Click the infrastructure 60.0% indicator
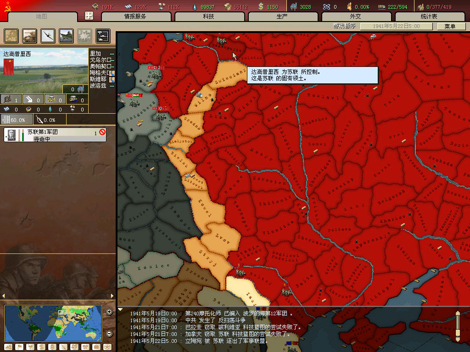The height and width of the screenshot is (352, 470). (17, 120)
